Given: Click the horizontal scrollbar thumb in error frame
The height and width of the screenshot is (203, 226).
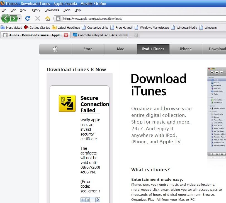Looking at the screenshot, I should tap(88, 200).
